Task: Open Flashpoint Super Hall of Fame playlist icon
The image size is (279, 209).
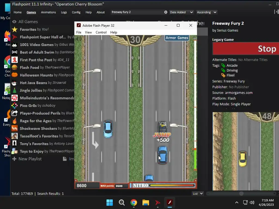Action: 15,37
